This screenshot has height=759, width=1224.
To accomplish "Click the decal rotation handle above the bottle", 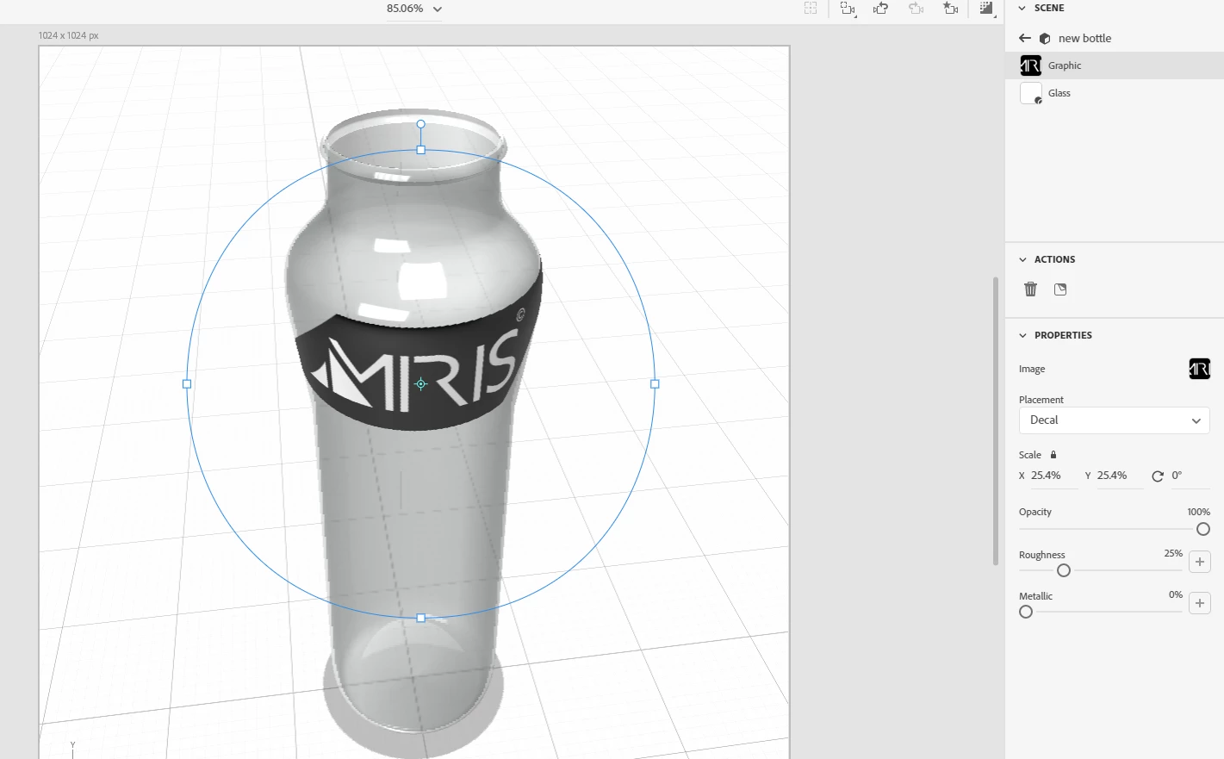I will [421, 124].
